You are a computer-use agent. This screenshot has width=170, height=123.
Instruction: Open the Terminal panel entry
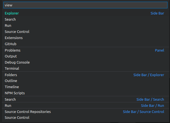[x=12, y=69]
